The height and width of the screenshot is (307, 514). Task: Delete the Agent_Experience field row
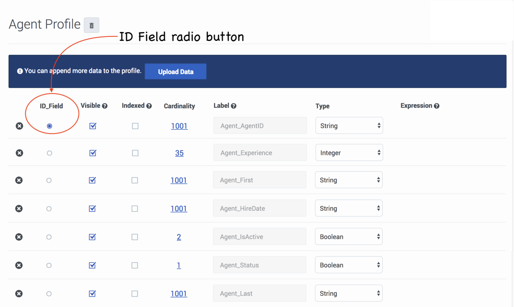(x=19, y=153)
